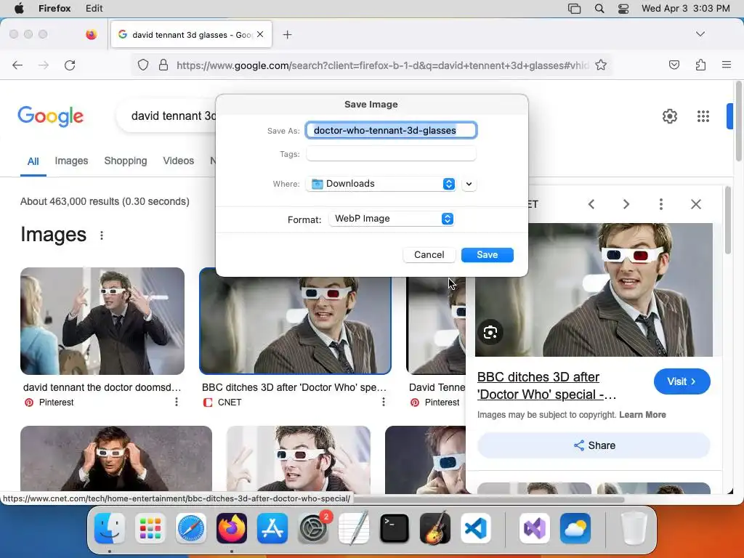Click the Firefox back arrow

17,65
